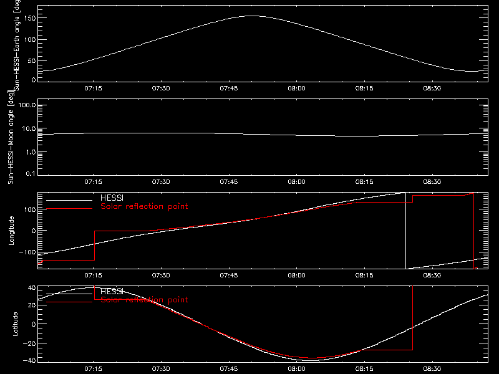Click 07:45 under the Moon angle plot
This screenshot has width=499, height=374.
point(229,182)
